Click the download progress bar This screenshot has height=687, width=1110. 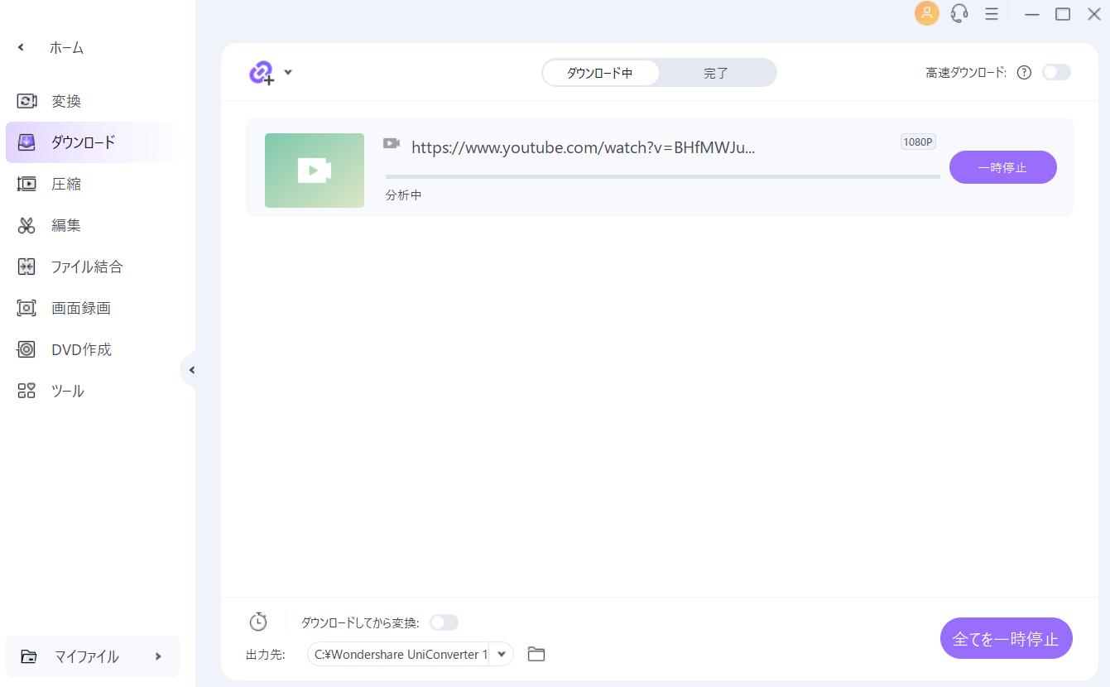(662, 176)
